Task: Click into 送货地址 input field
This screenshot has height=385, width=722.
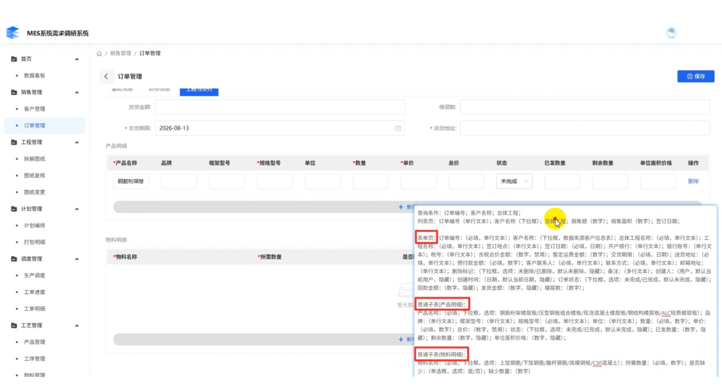Action: [585, 128]
